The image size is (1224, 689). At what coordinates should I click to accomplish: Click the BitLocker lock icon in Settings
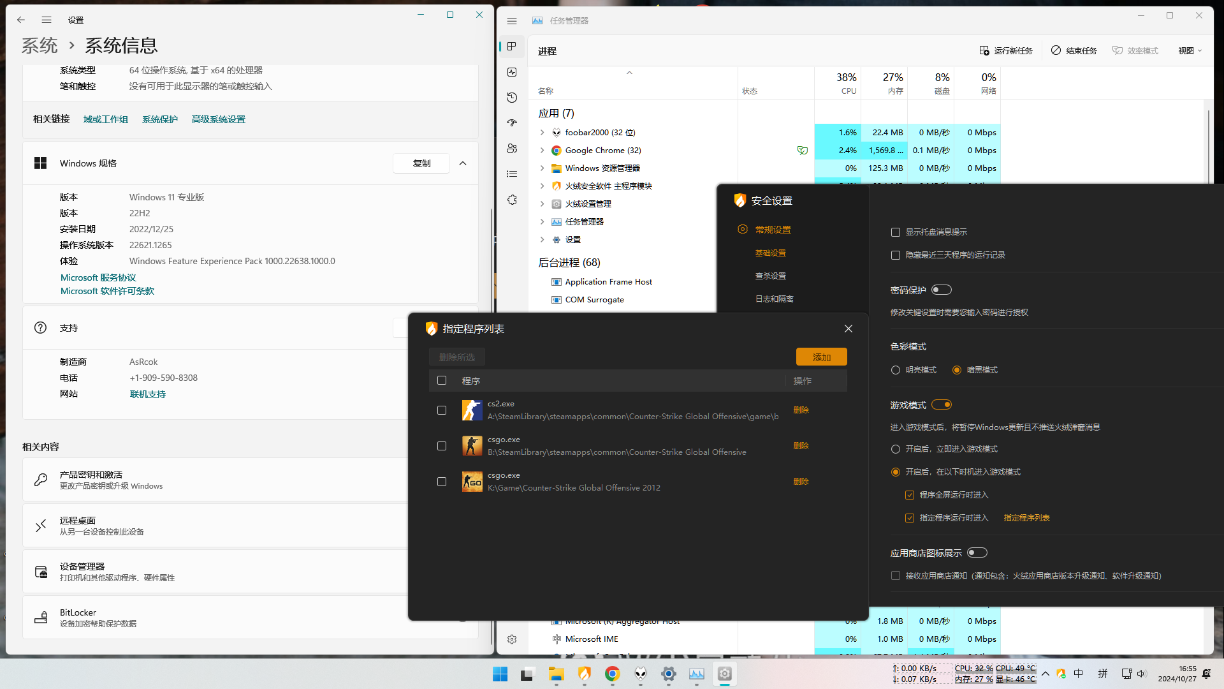[41, 618]
